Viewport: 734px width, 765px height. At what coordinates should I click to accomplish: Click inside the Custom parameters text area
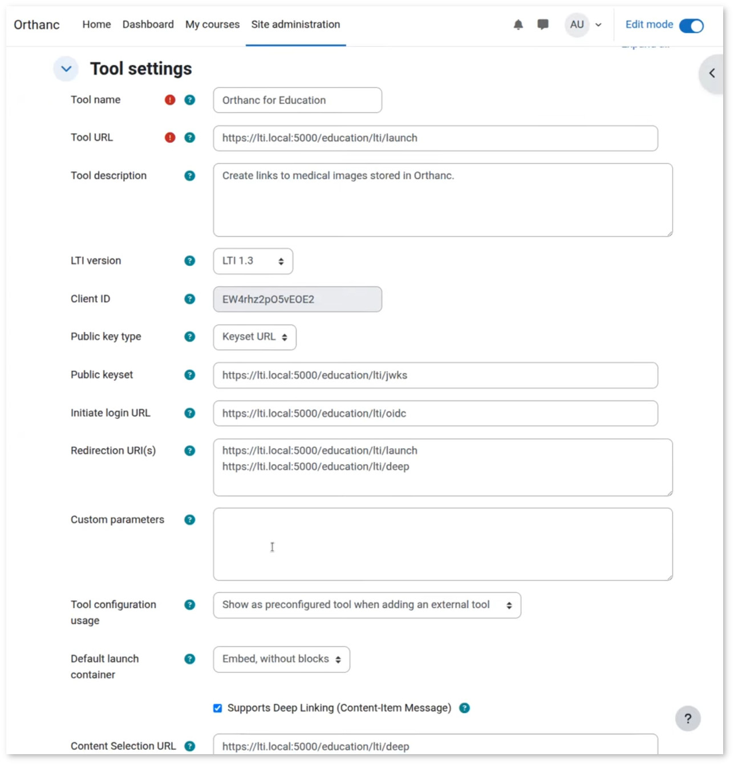point(443,544)
